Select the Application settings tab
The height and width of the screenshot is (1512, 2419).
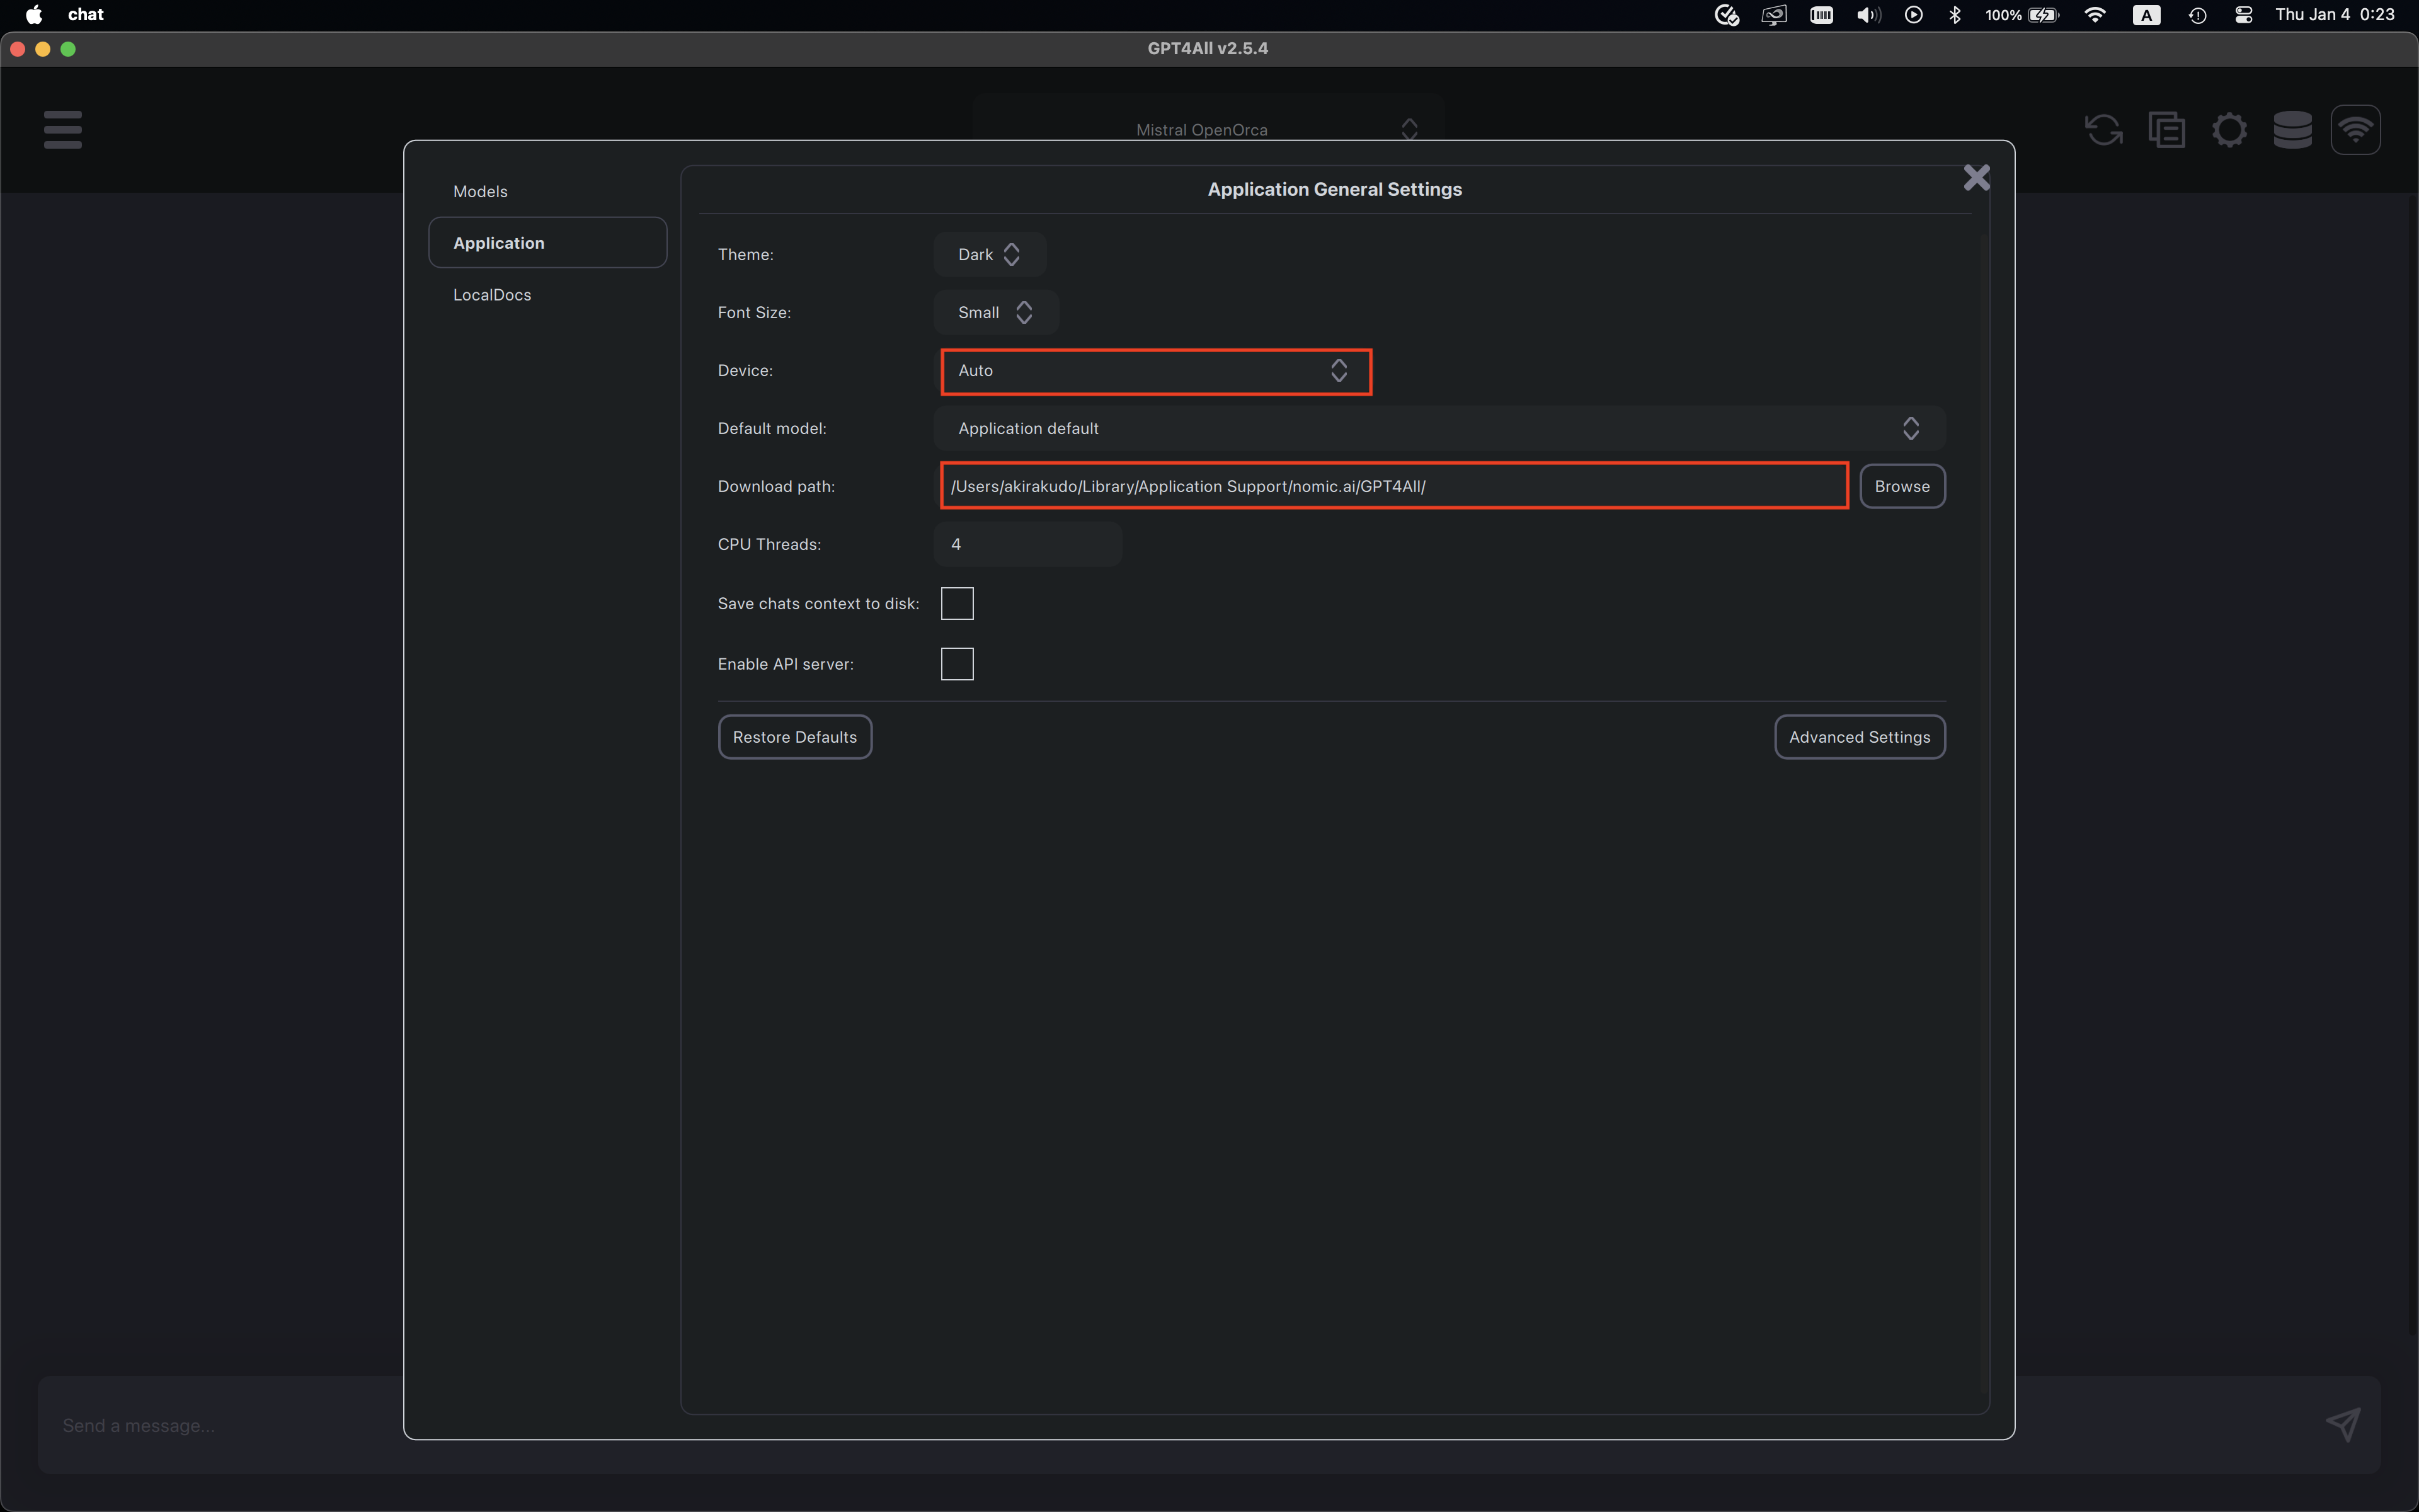tap(548, 242)
